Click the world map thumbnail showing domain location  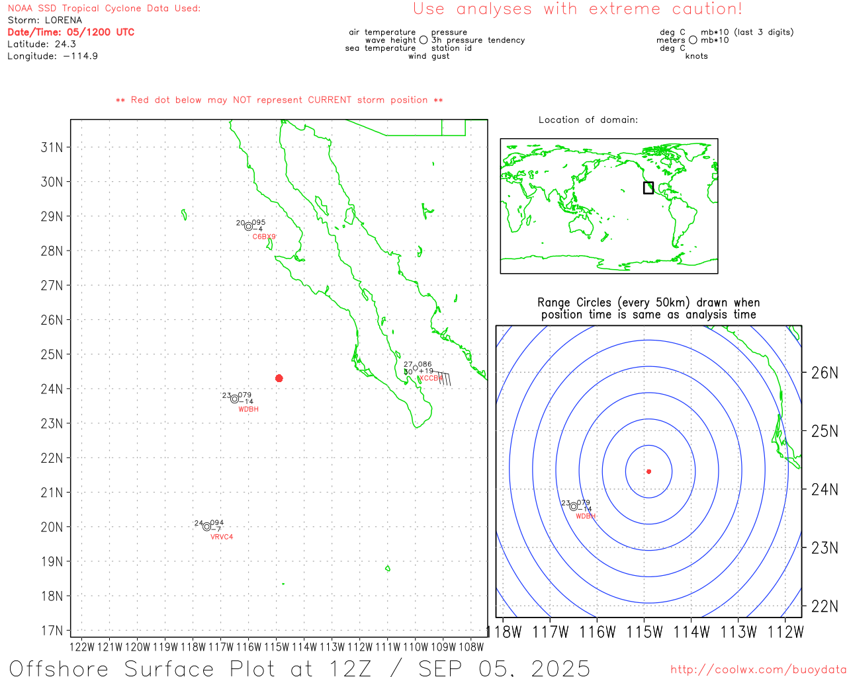click(609, 206)
